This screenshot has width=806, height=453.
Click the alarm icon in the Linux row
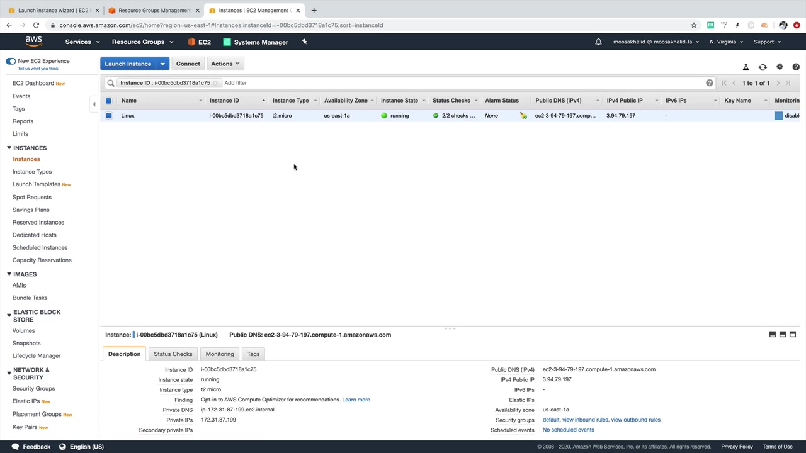pos(523,116)
